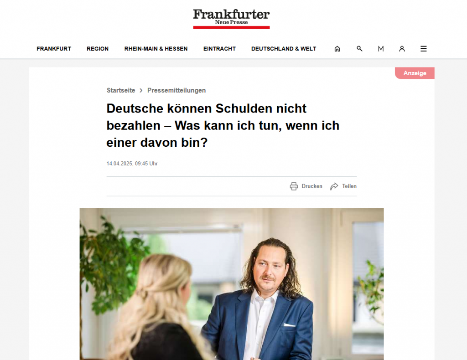Click the printer icon
This screenshot has width=467, height=360.
(x=294, y=186)
